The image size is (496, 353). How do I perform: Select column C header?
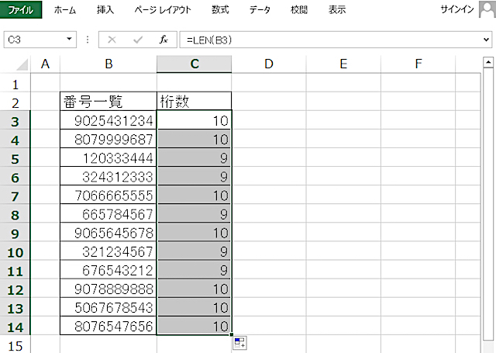click(x=194, y=64)
